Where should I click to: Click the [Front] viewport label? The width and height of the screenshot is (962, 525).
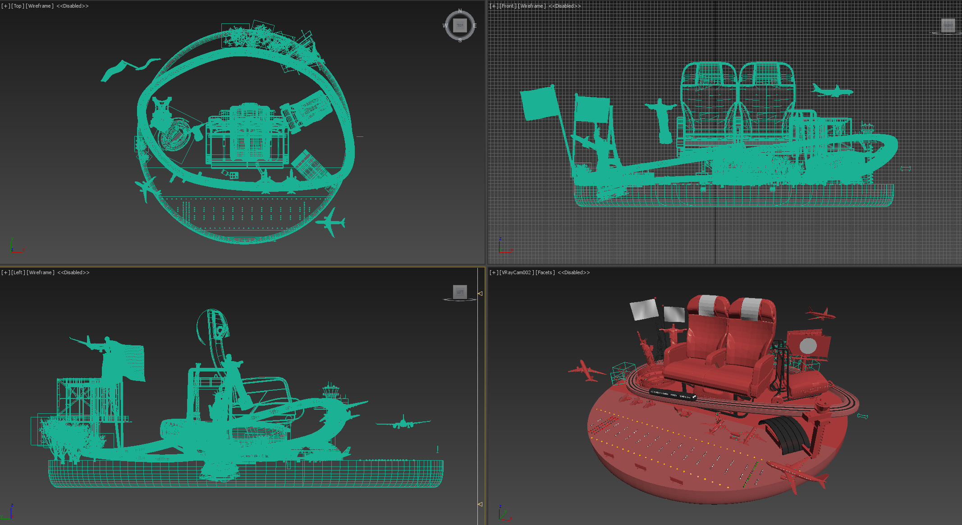pos(508,6)
